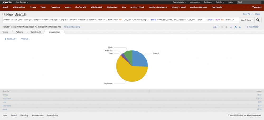The width and height of the screenshot is (264, 120).
Task: Open Privacy Policy footer link
Action: (52, 116)
